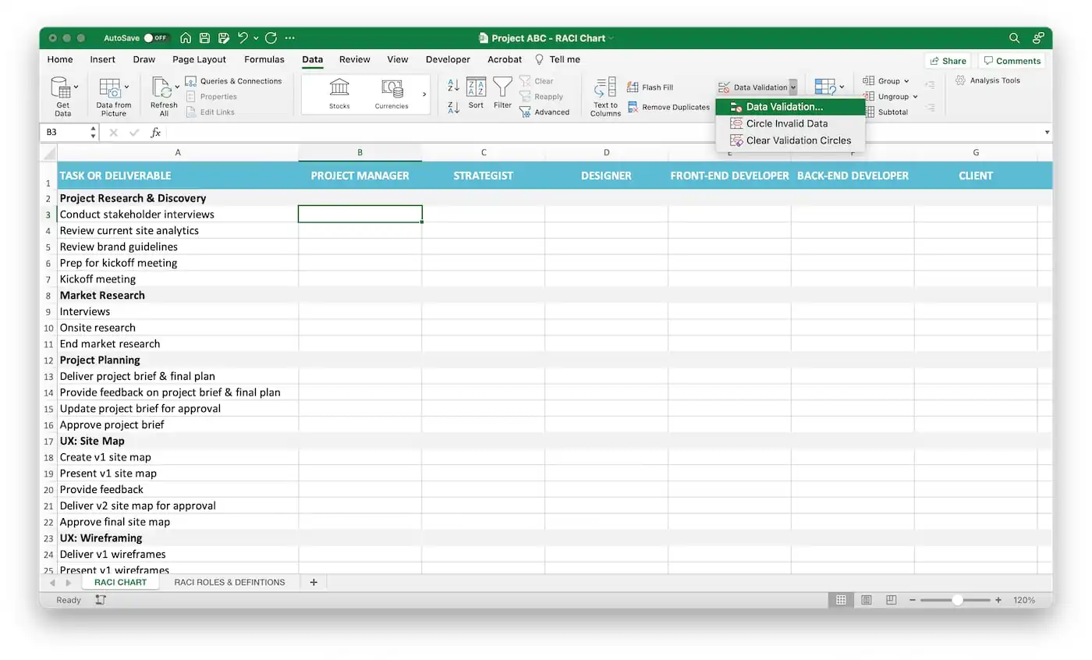Click the Save As icon with pencil
Viewport: 1092px width, 660px height.
[224, 37]
